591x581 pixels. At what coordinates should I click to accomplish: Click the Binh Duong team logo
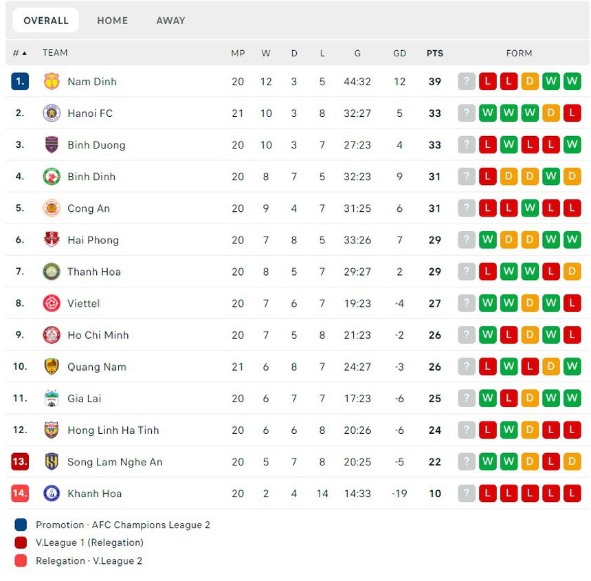[x=52, y=145]
